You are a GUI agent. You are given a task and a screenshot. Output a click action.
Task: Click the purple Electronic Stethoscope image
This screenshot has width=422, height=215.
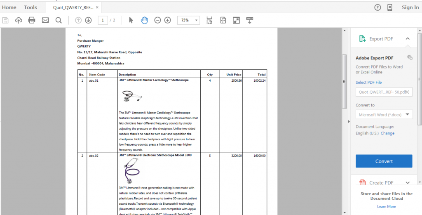pos(132,171)
